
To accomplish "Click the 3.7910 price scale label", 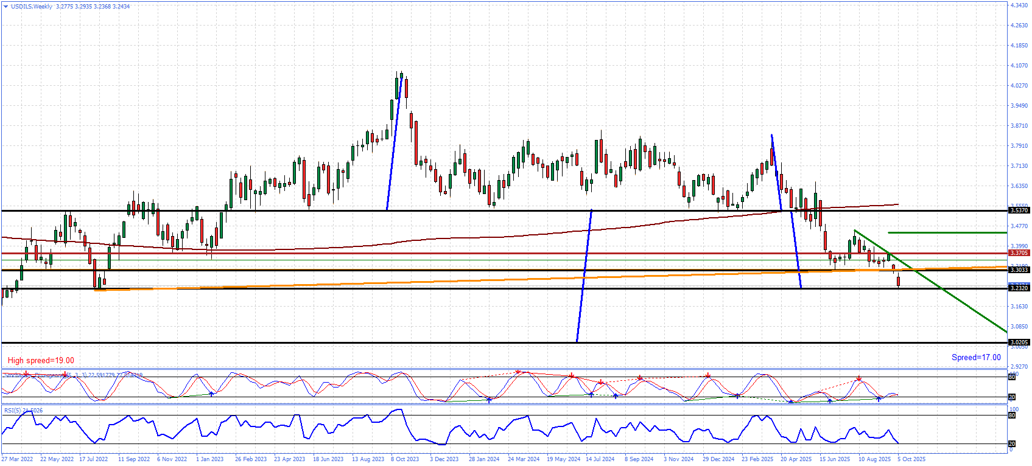I will coord(1019,146).
